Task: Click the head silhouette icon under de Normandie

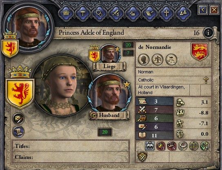Action: (x=144, y=60)
